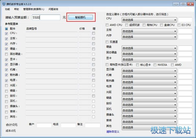Click the filter box beside custom CPU dropdown
This screenshot has height=138, width=196.
click(x=185, y=20)
